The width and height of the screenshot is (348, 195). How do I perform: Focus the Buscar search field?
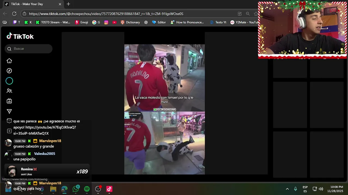pos(29,49)
